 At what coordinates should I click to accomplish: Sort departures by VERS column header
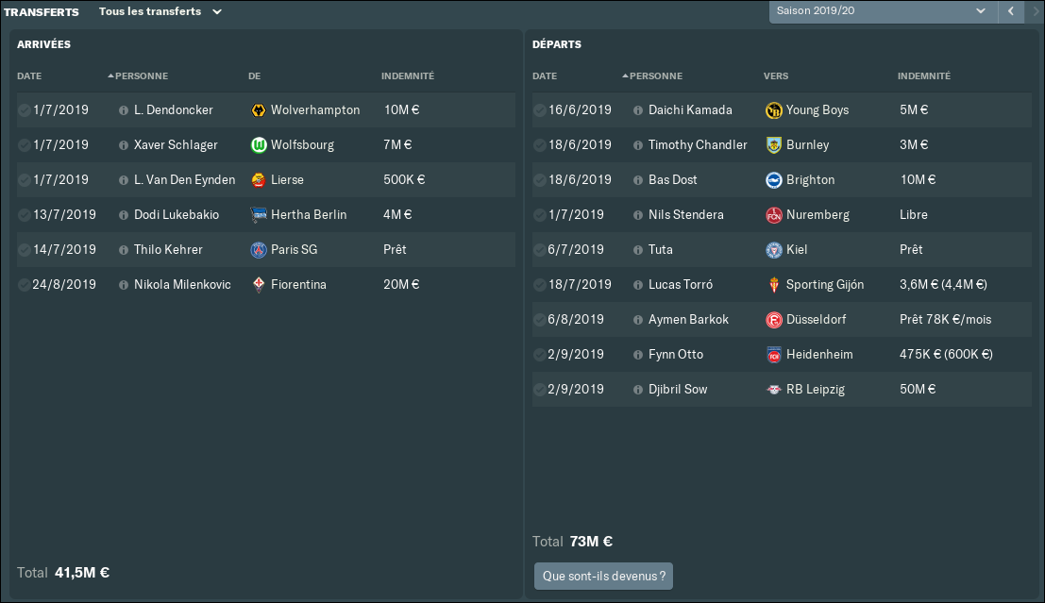[x=776, y=75]
